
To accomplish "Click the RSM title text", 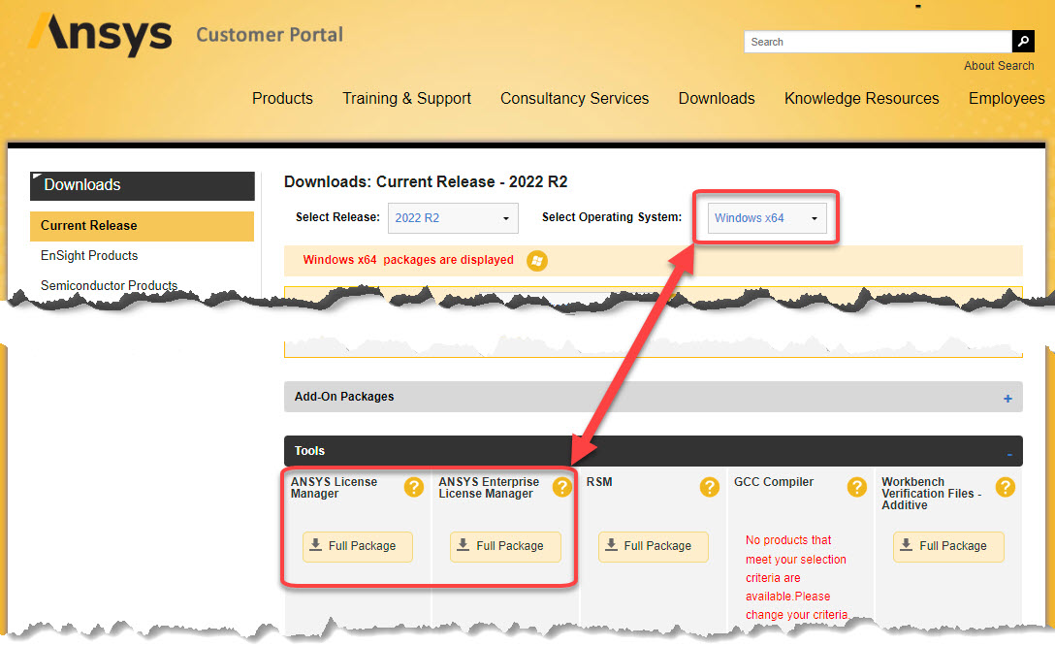I will click(x=599, y=482).
